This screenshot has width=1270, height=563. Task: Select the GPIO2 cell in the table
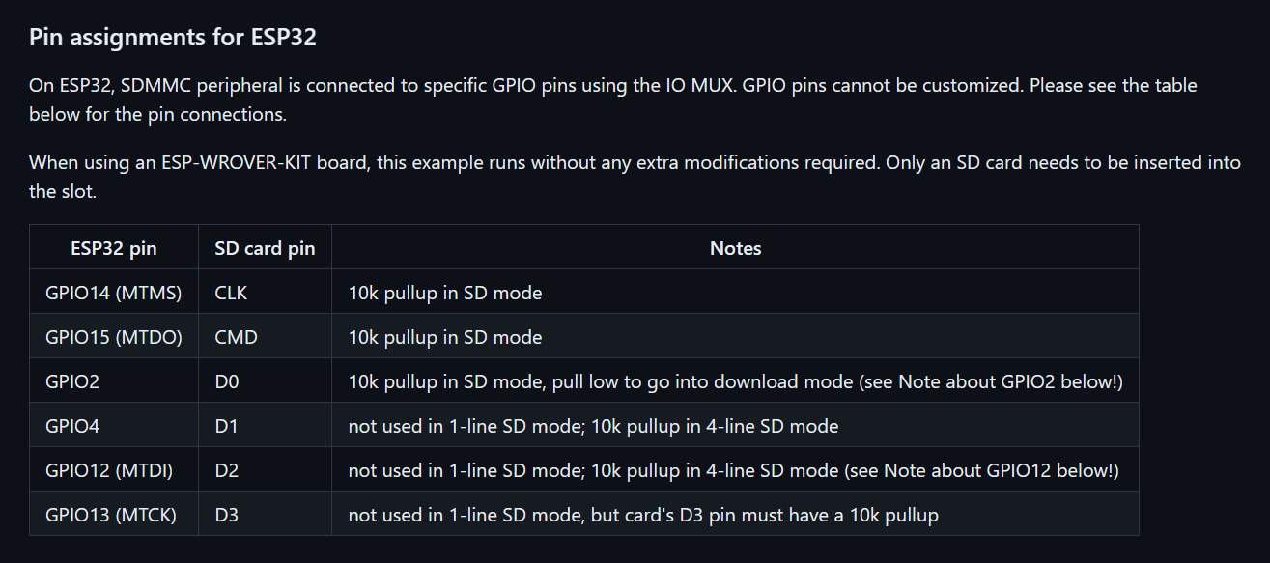click(x=72, y=381)
